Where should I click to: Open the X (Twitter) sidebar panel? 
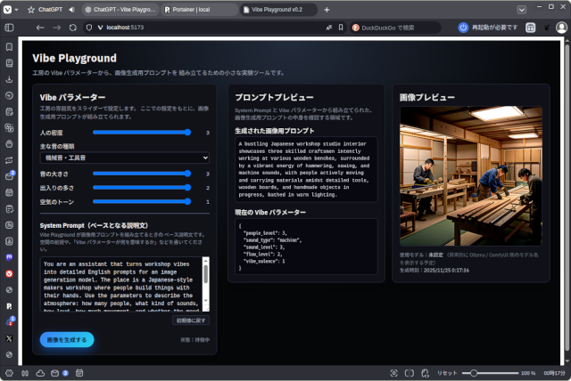coord(9,338)
